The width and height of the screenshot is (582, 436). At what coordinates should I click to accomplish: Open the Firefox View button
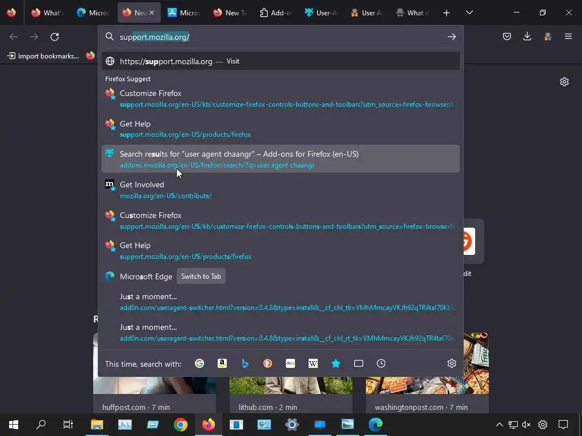click(x=11, y=12)
